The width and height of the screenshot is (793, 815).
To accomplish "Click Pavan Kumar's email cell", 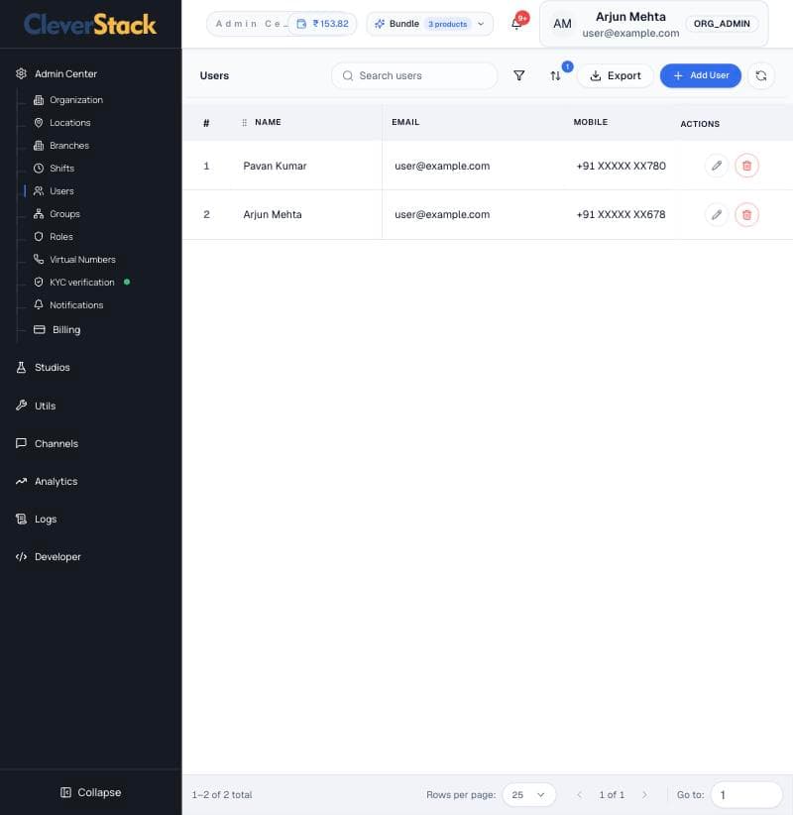I will (442, 166).
